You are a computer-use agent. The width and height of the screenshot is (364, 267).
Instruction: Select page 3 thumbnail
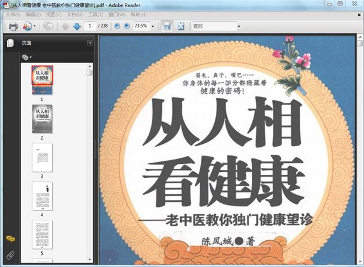pyautogui.click(x=42, y=157)
